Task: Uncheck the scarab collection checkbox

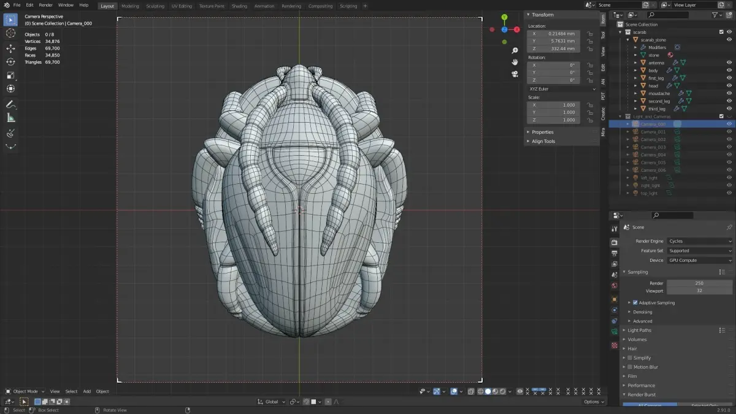Action: point(721,32)
